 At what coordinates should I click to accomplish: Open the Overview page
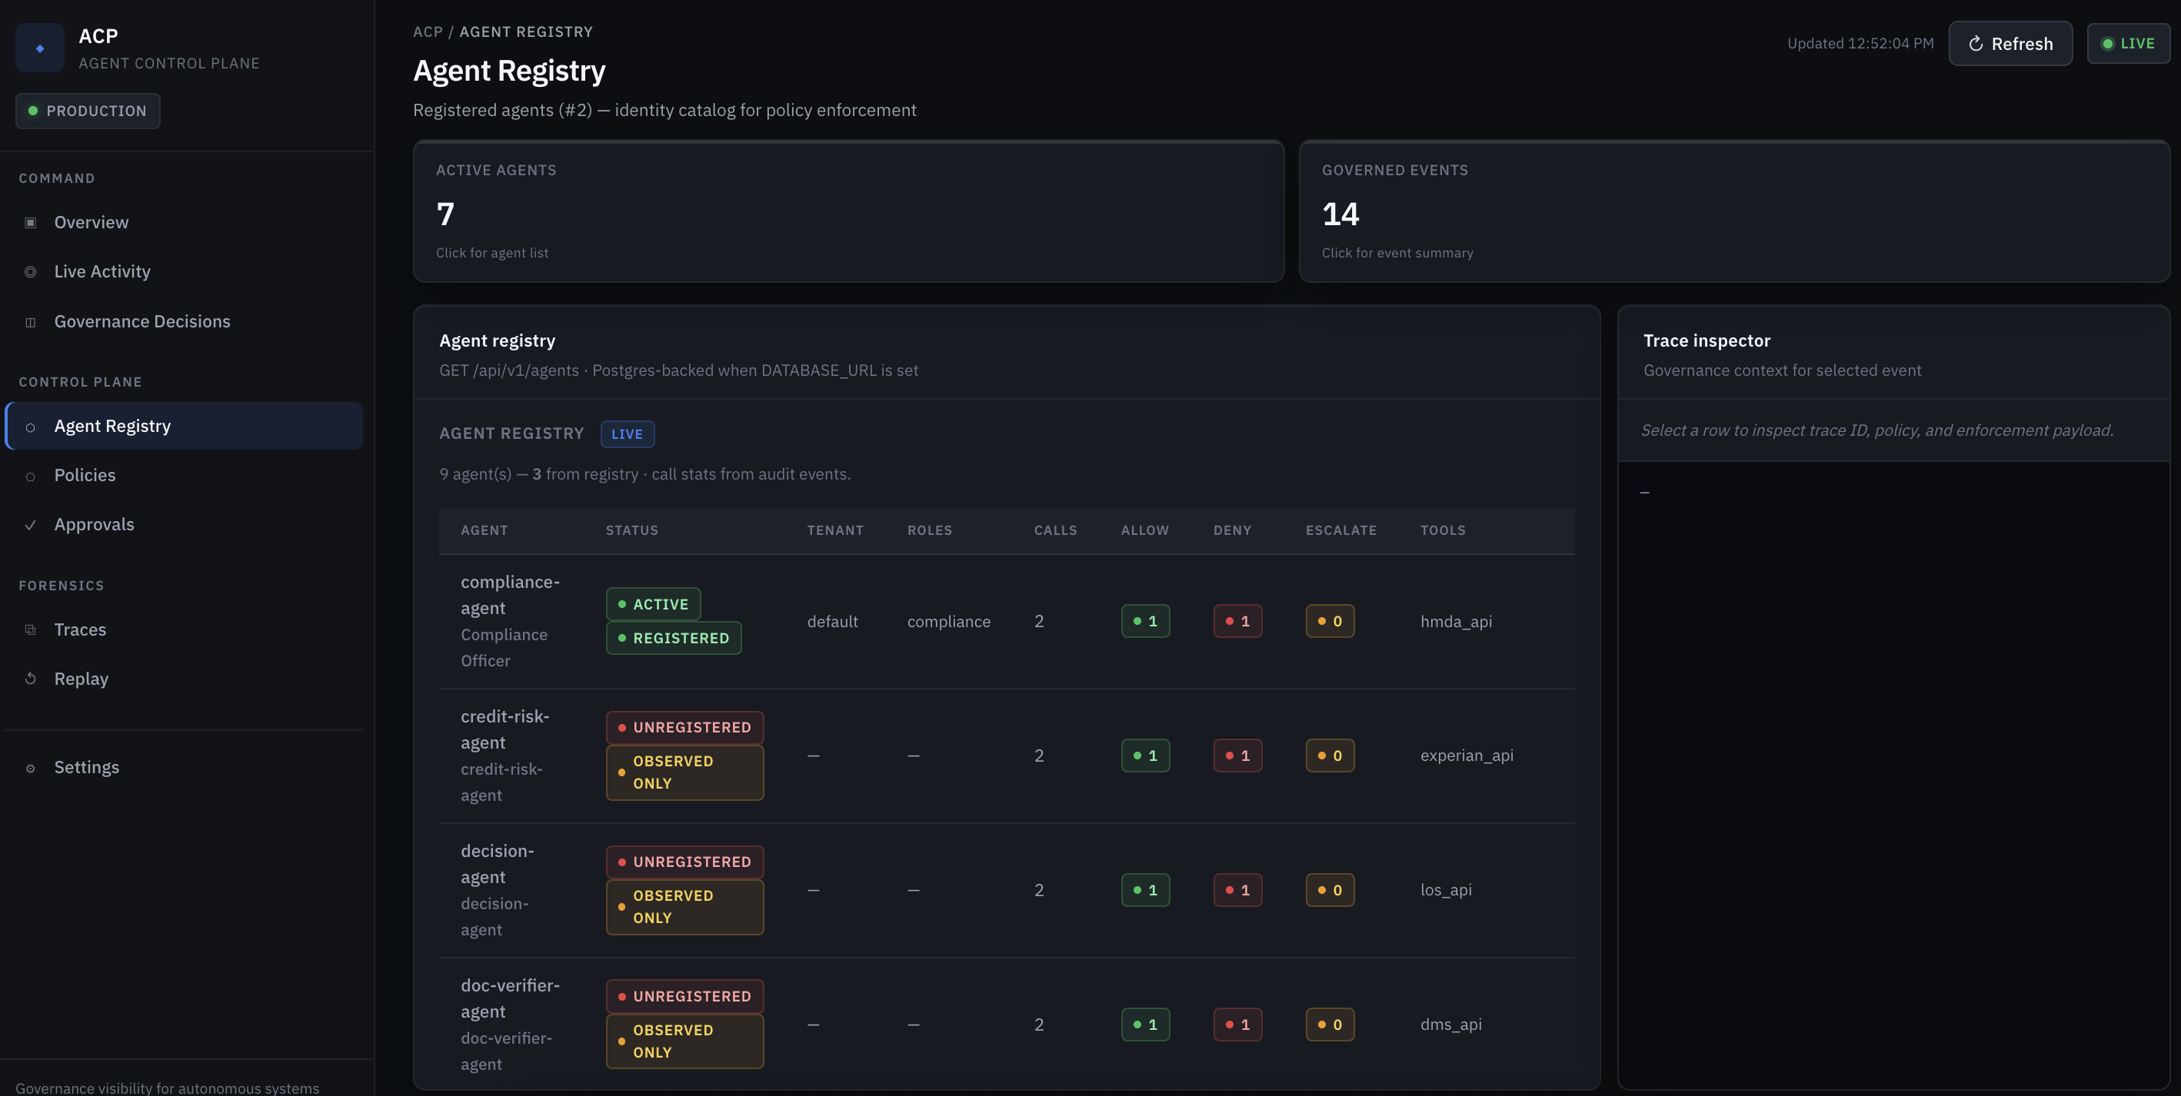point(184,223)
